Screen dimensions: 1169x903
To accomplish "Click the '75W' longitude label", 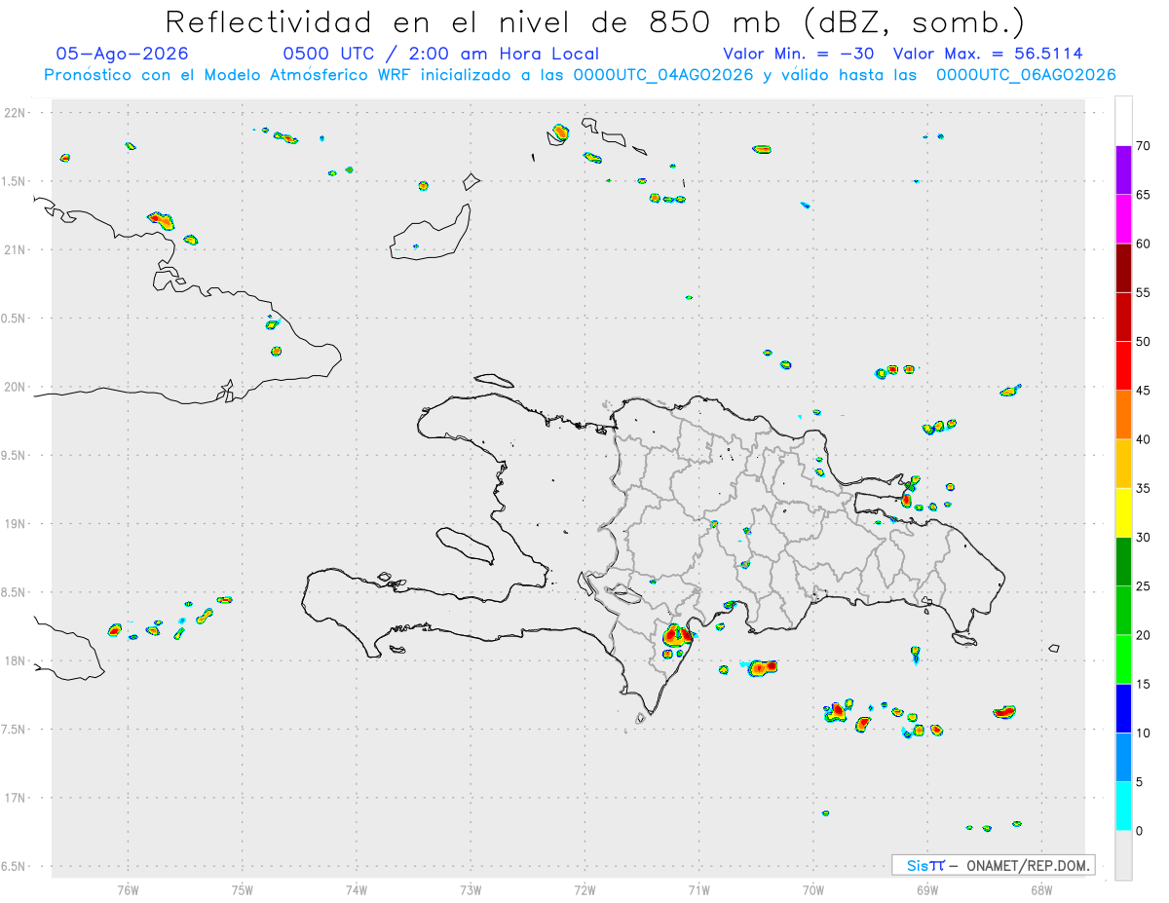I will click(x=242, y=889).
